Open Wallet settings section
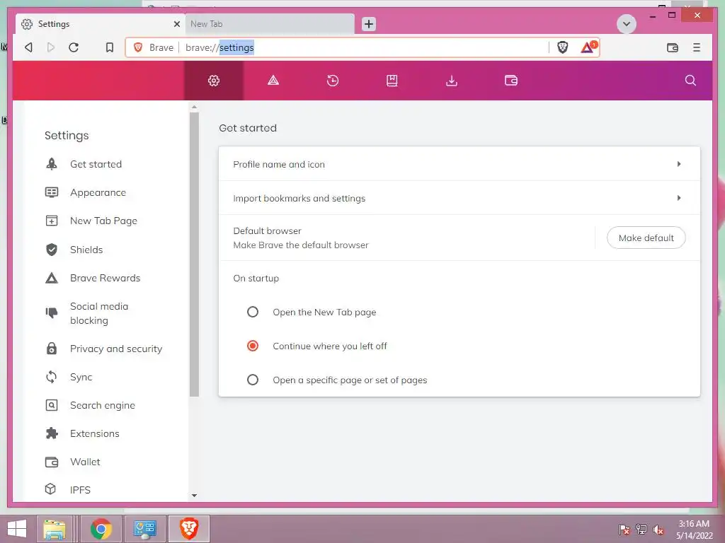Viewport: 725px width, 543px height. point(85,462)
